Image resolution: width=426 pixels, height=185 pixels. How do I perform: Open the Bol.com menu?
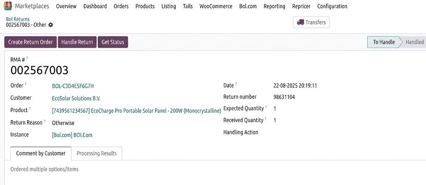pyautogui.click(x=248, y=6)
